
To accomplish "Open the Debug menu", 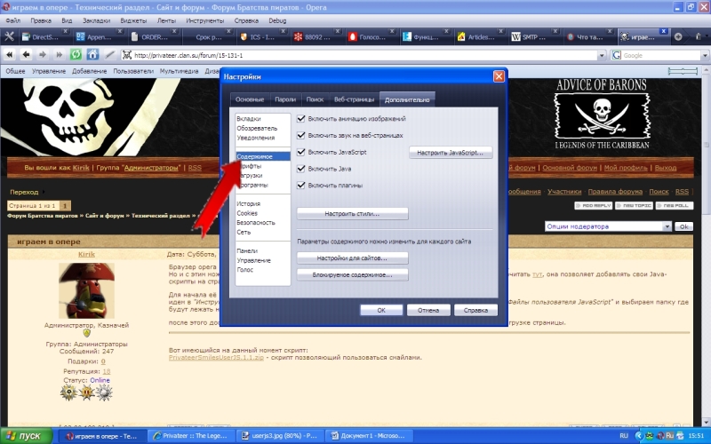I will click(277, 20).
